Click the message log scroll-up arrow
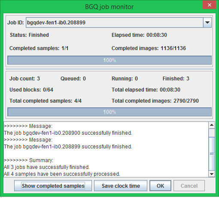 tap(212, 125)
